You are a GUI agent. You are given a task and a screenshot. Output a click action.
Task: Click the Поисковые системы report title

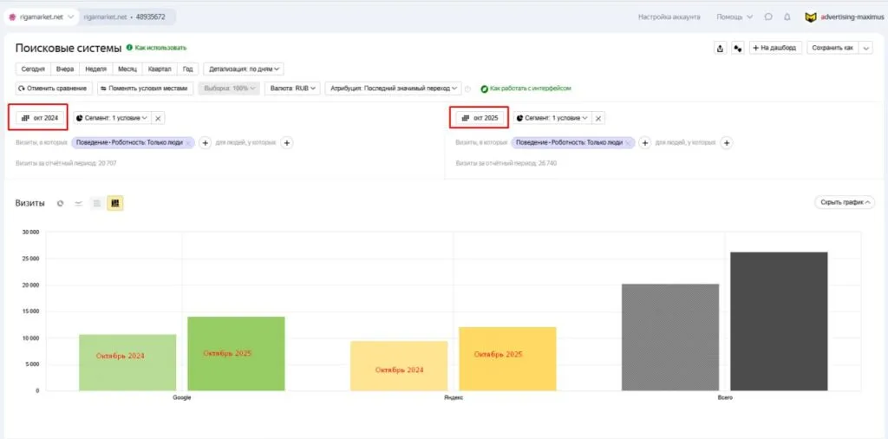[69, 48]
